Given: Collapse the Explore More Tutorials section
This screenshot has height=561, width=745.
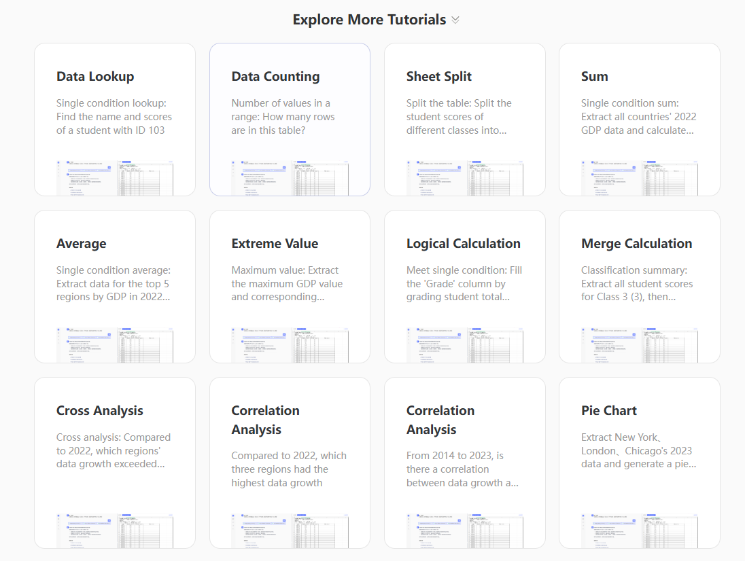Looking at the screenshot, I should (x=455, y=20).
